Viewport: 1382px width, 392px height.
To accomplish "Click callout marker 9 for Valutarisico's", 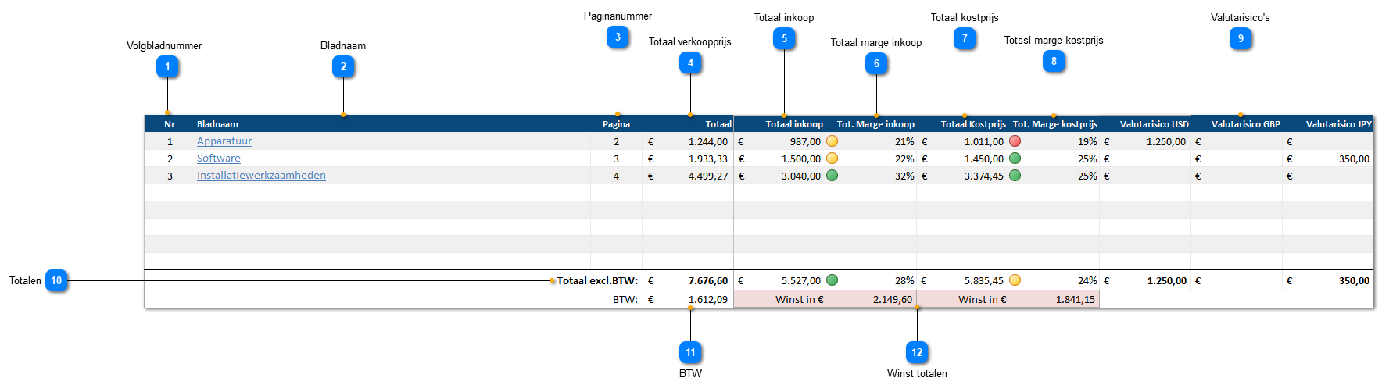I will (1241, 39).
